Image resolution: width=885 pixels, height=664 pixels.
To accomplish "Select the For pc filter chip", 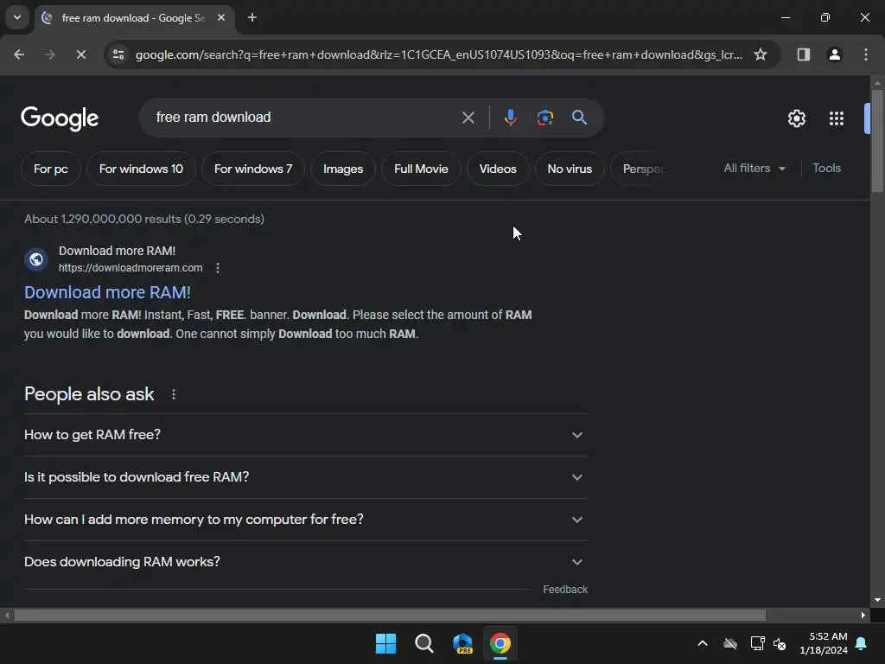I will (51, 169).
